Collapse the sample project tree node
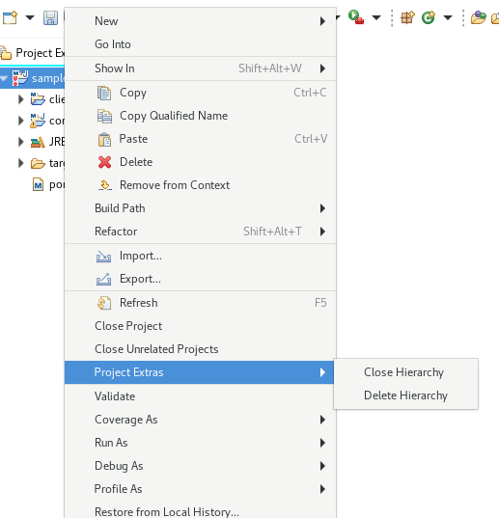The width and height of the screenshot is (499, 518). (x=4, y=78)
